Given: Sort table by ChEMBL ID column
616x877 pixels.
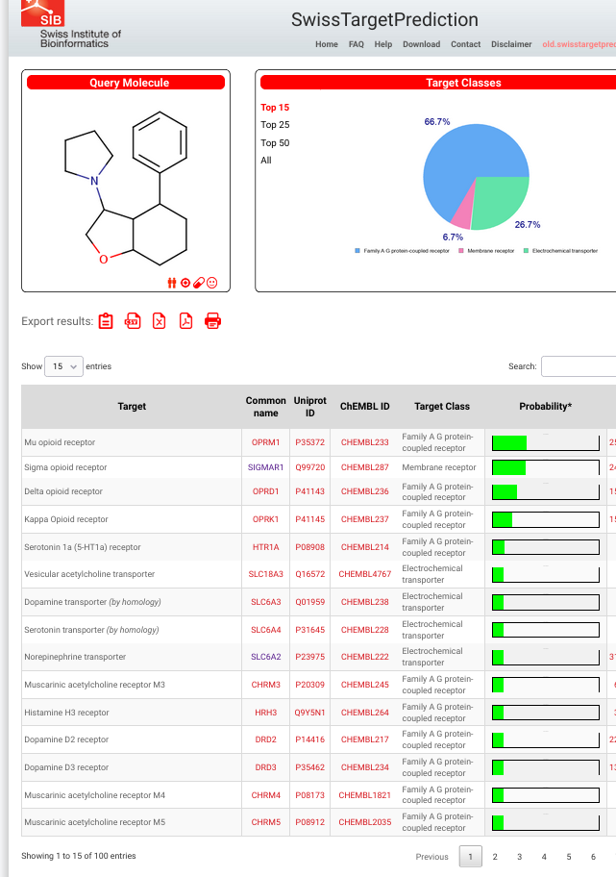Looking at the screenshot, I should point(364,407).
